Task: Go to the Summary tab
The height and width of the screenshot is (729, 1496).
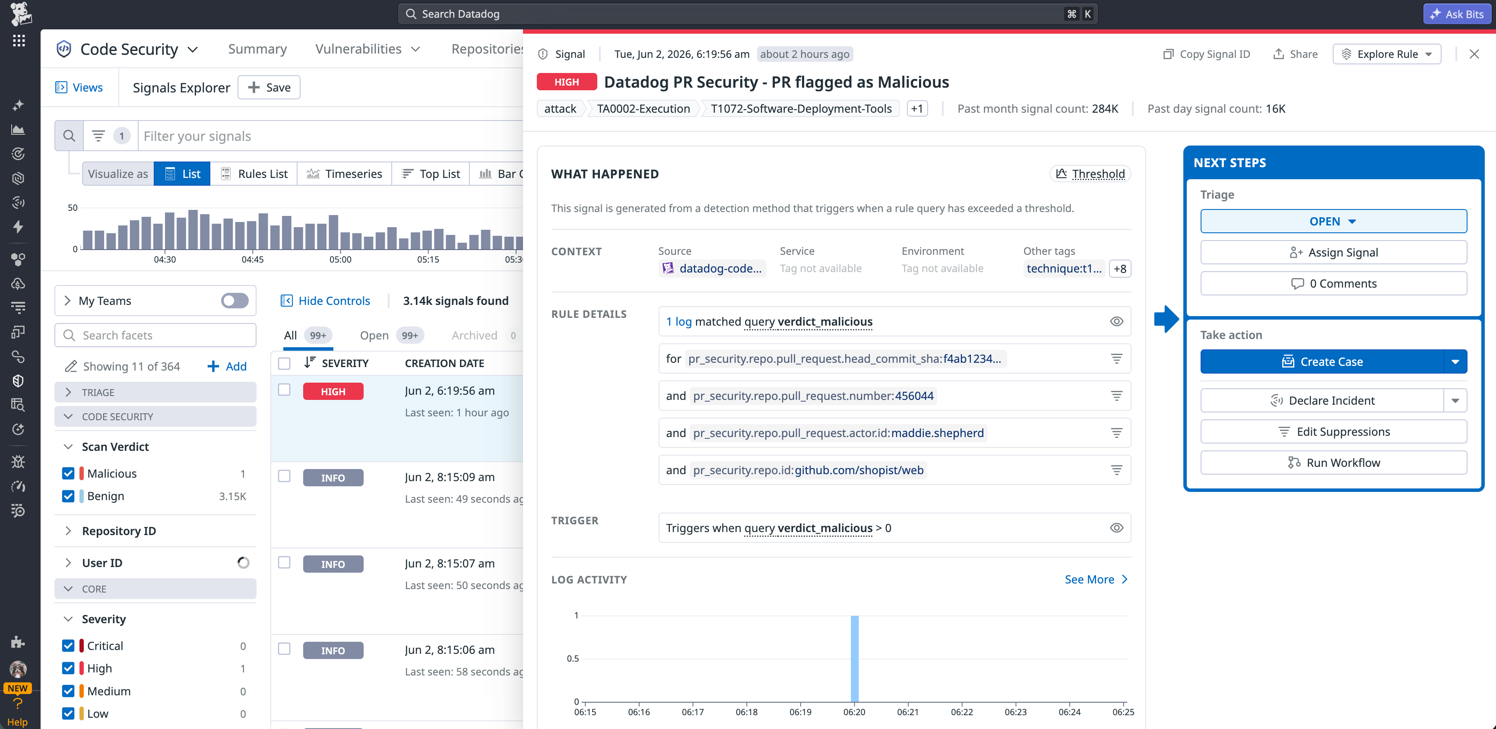Action: pyautogui.click(x=257, y=49)
